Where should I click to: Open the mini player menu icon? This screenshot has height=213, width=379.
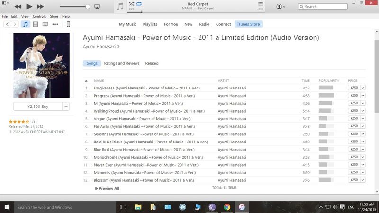5,3
